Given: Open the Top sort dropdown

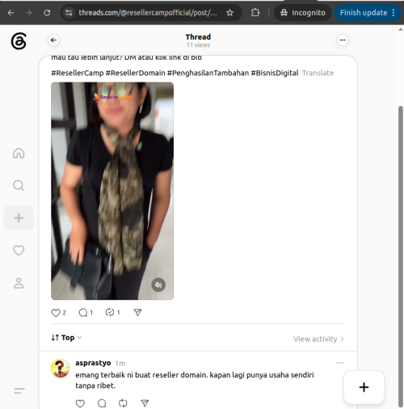Looking at the screenshot, I should tap(66, 338).
